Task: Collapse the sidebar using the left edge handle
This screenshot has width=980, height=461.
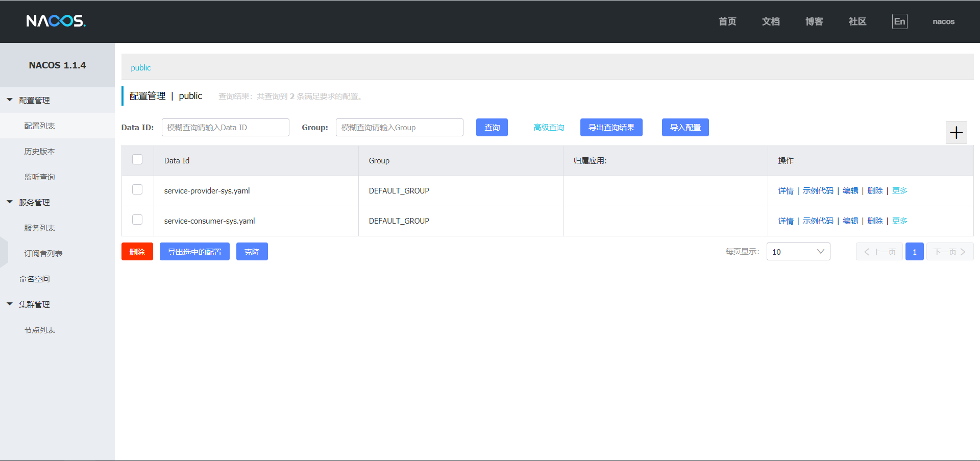Action: coord(4,252)
